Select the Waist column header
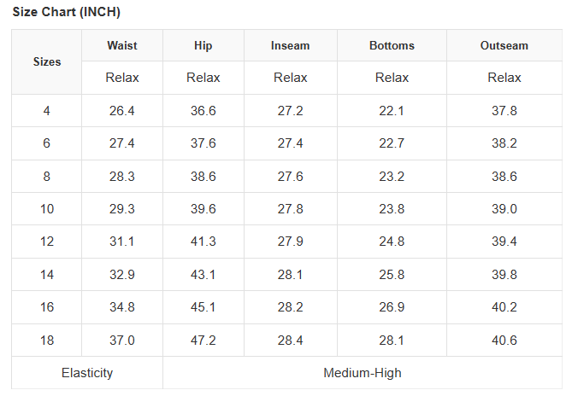 click(x=122, y=45)
